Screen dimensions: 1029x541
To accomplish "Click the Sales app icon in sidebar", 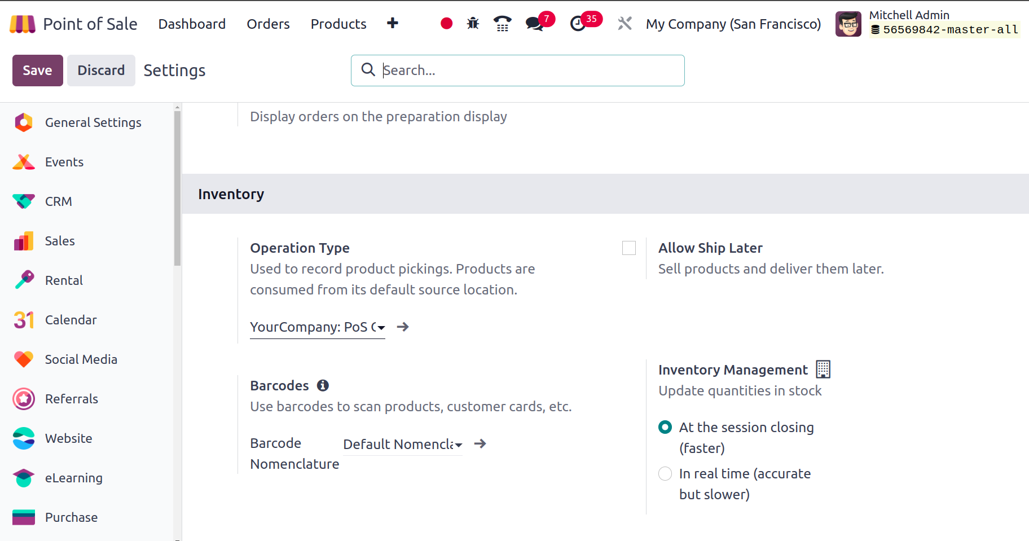I will pos(24,241).
